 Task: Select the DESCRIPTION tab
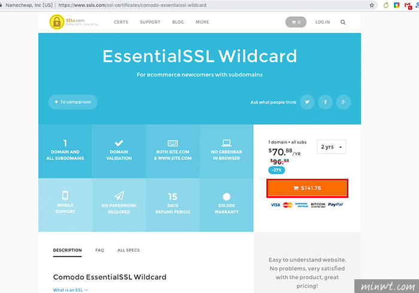pyautogui.click(x=67, y=250)
